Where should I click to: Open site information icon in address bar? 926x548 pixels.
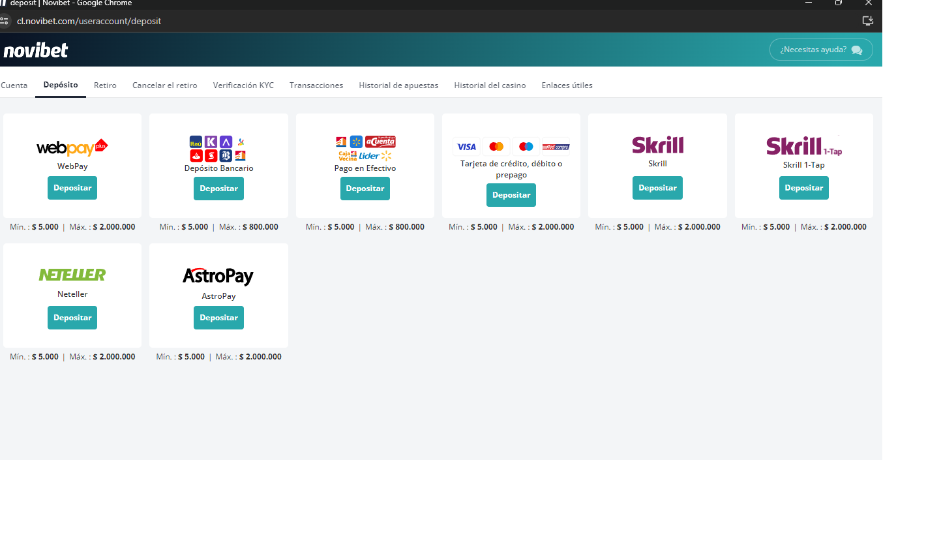(5, 21)
